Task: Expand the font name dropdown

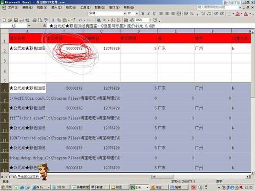Action: [125, 13]
